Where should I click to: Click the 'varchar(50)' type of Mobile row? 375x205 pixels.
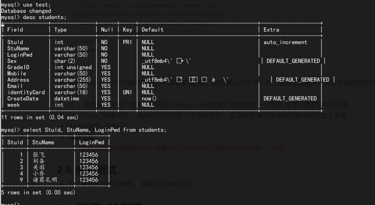click(x=71, y=73)
